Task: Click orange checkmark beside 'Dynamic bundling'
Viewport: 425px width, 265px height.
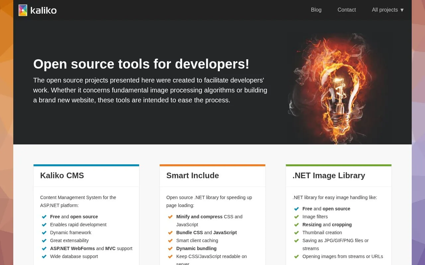Action: point(170,248)
